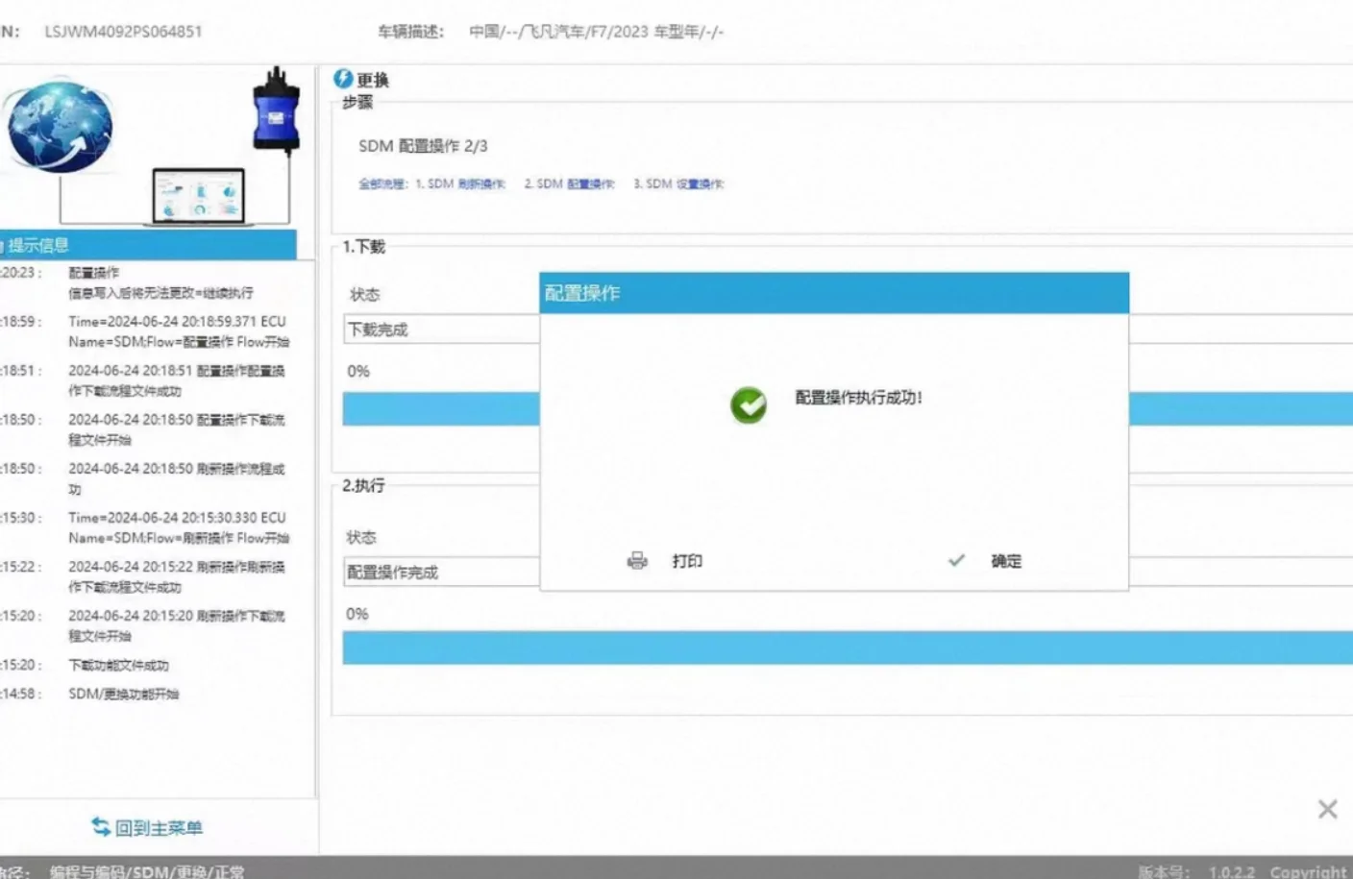Print the result via 打印
Image resolution: width=1353 pixels, height=879 pixels.
click(x=687, y=561)
